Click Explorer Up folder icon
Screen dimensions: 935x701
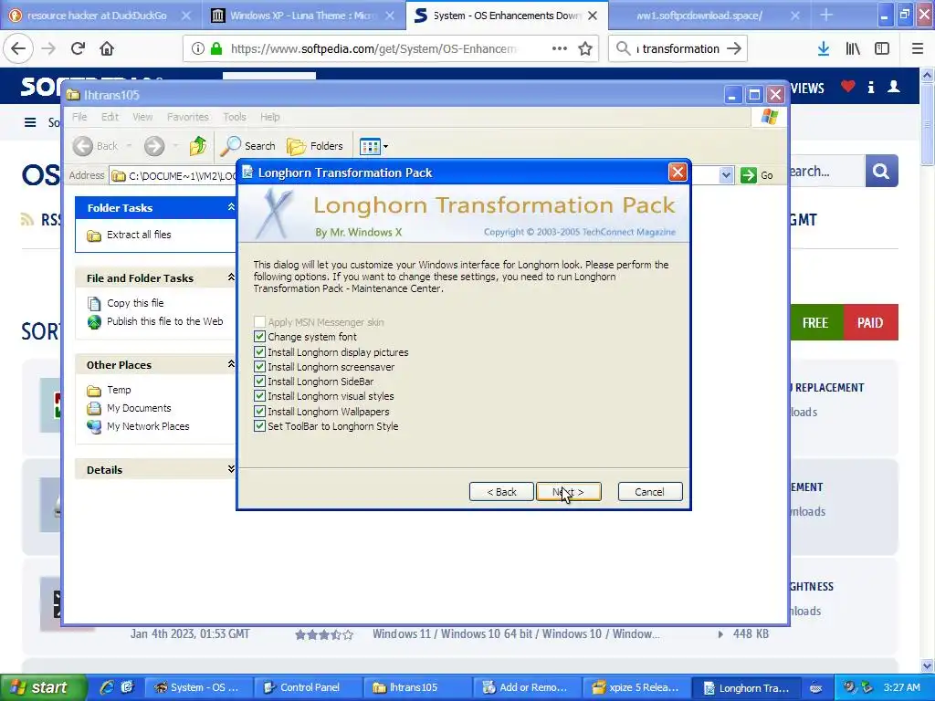[x=197, y=145]
